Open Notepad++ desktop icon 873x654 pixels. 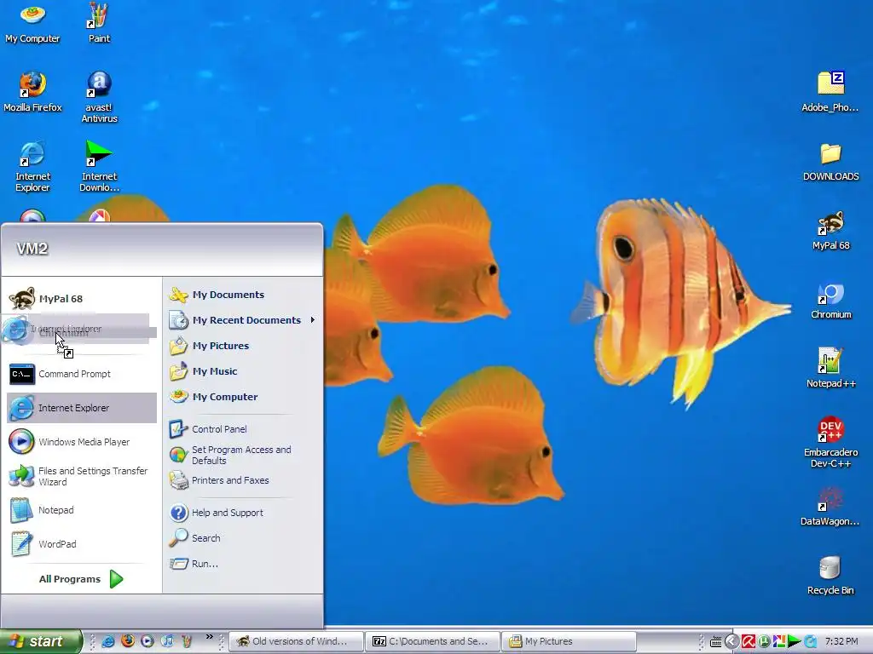[x=830, y=368]
